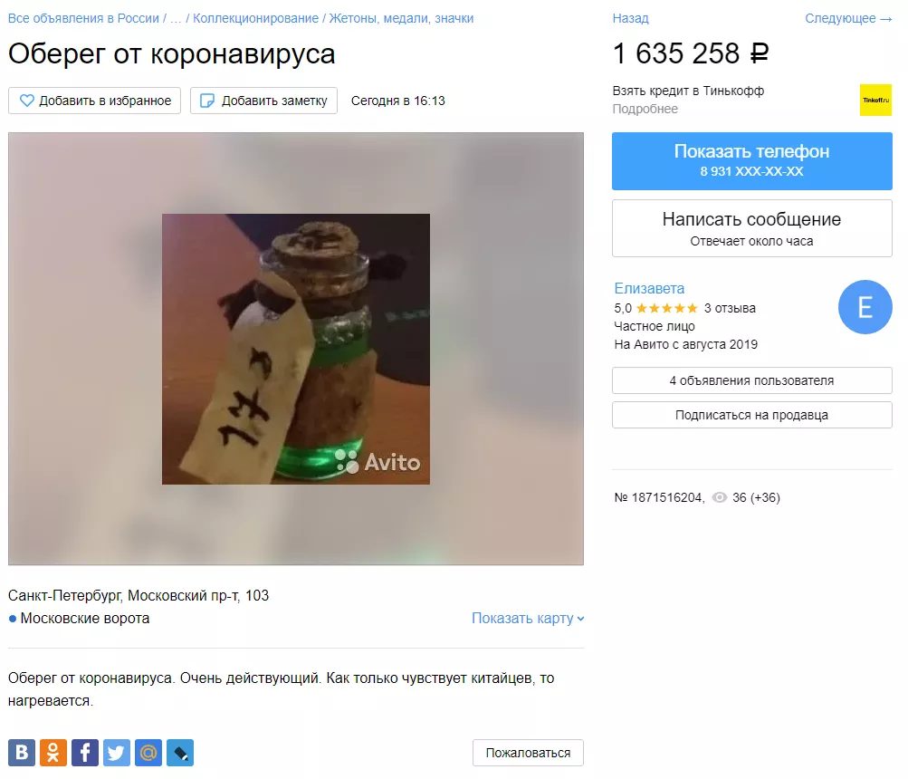
Task: Click Написать сообщение button
Action: tap(751, 228)
